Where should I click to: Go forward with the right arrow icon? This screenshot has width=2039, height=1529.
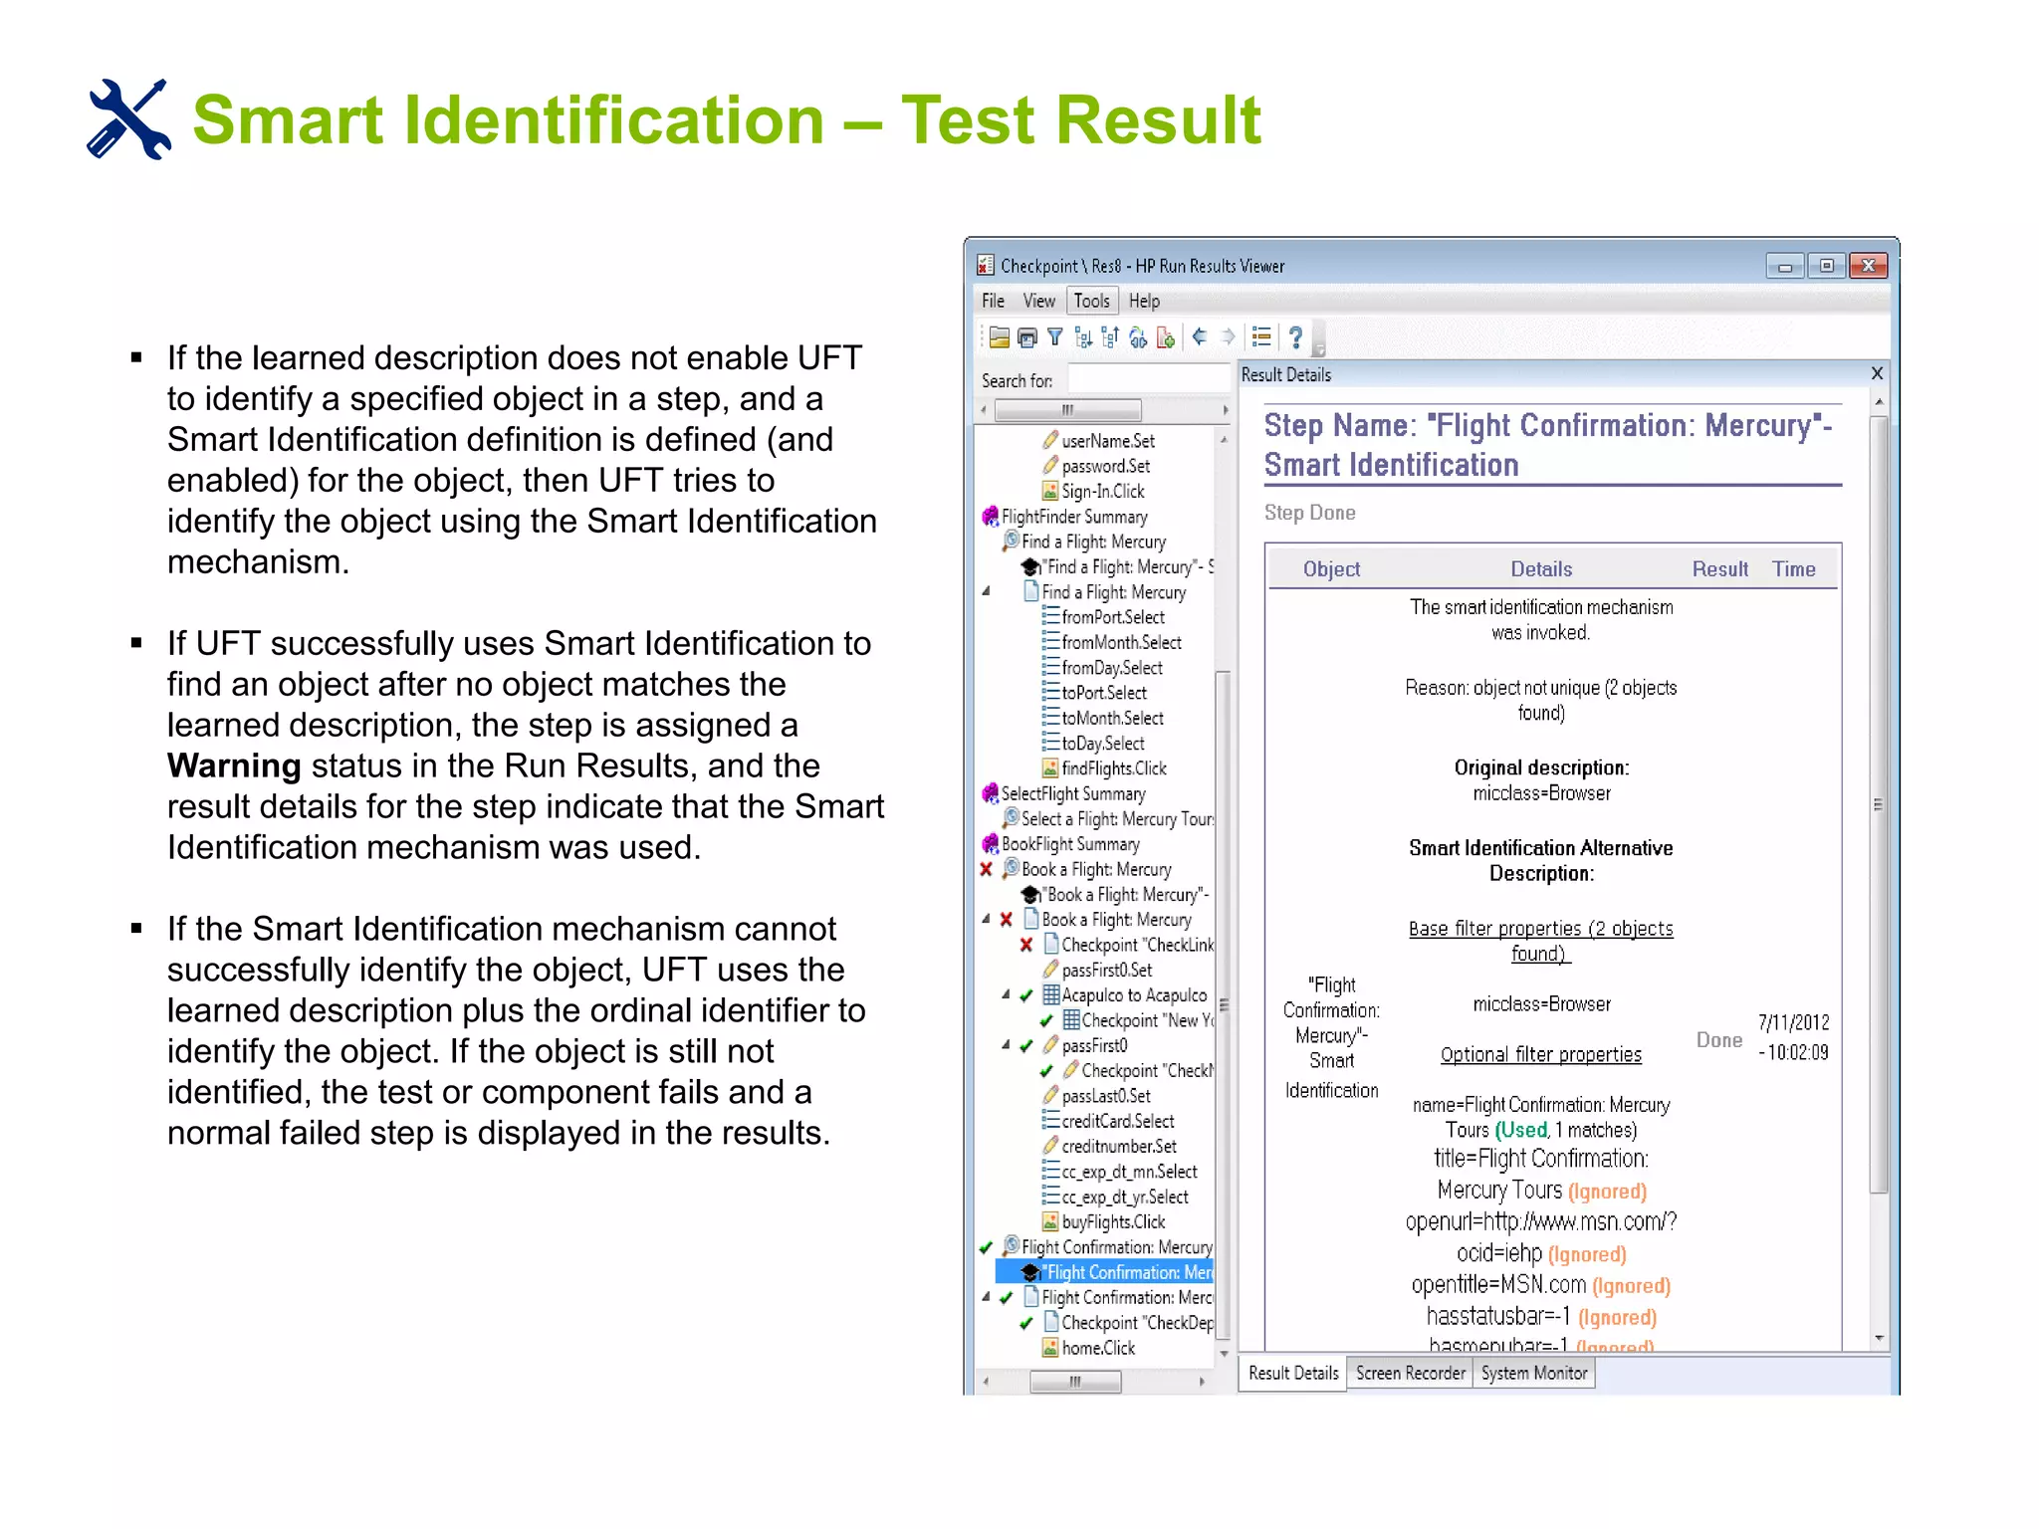point(1229,337)
